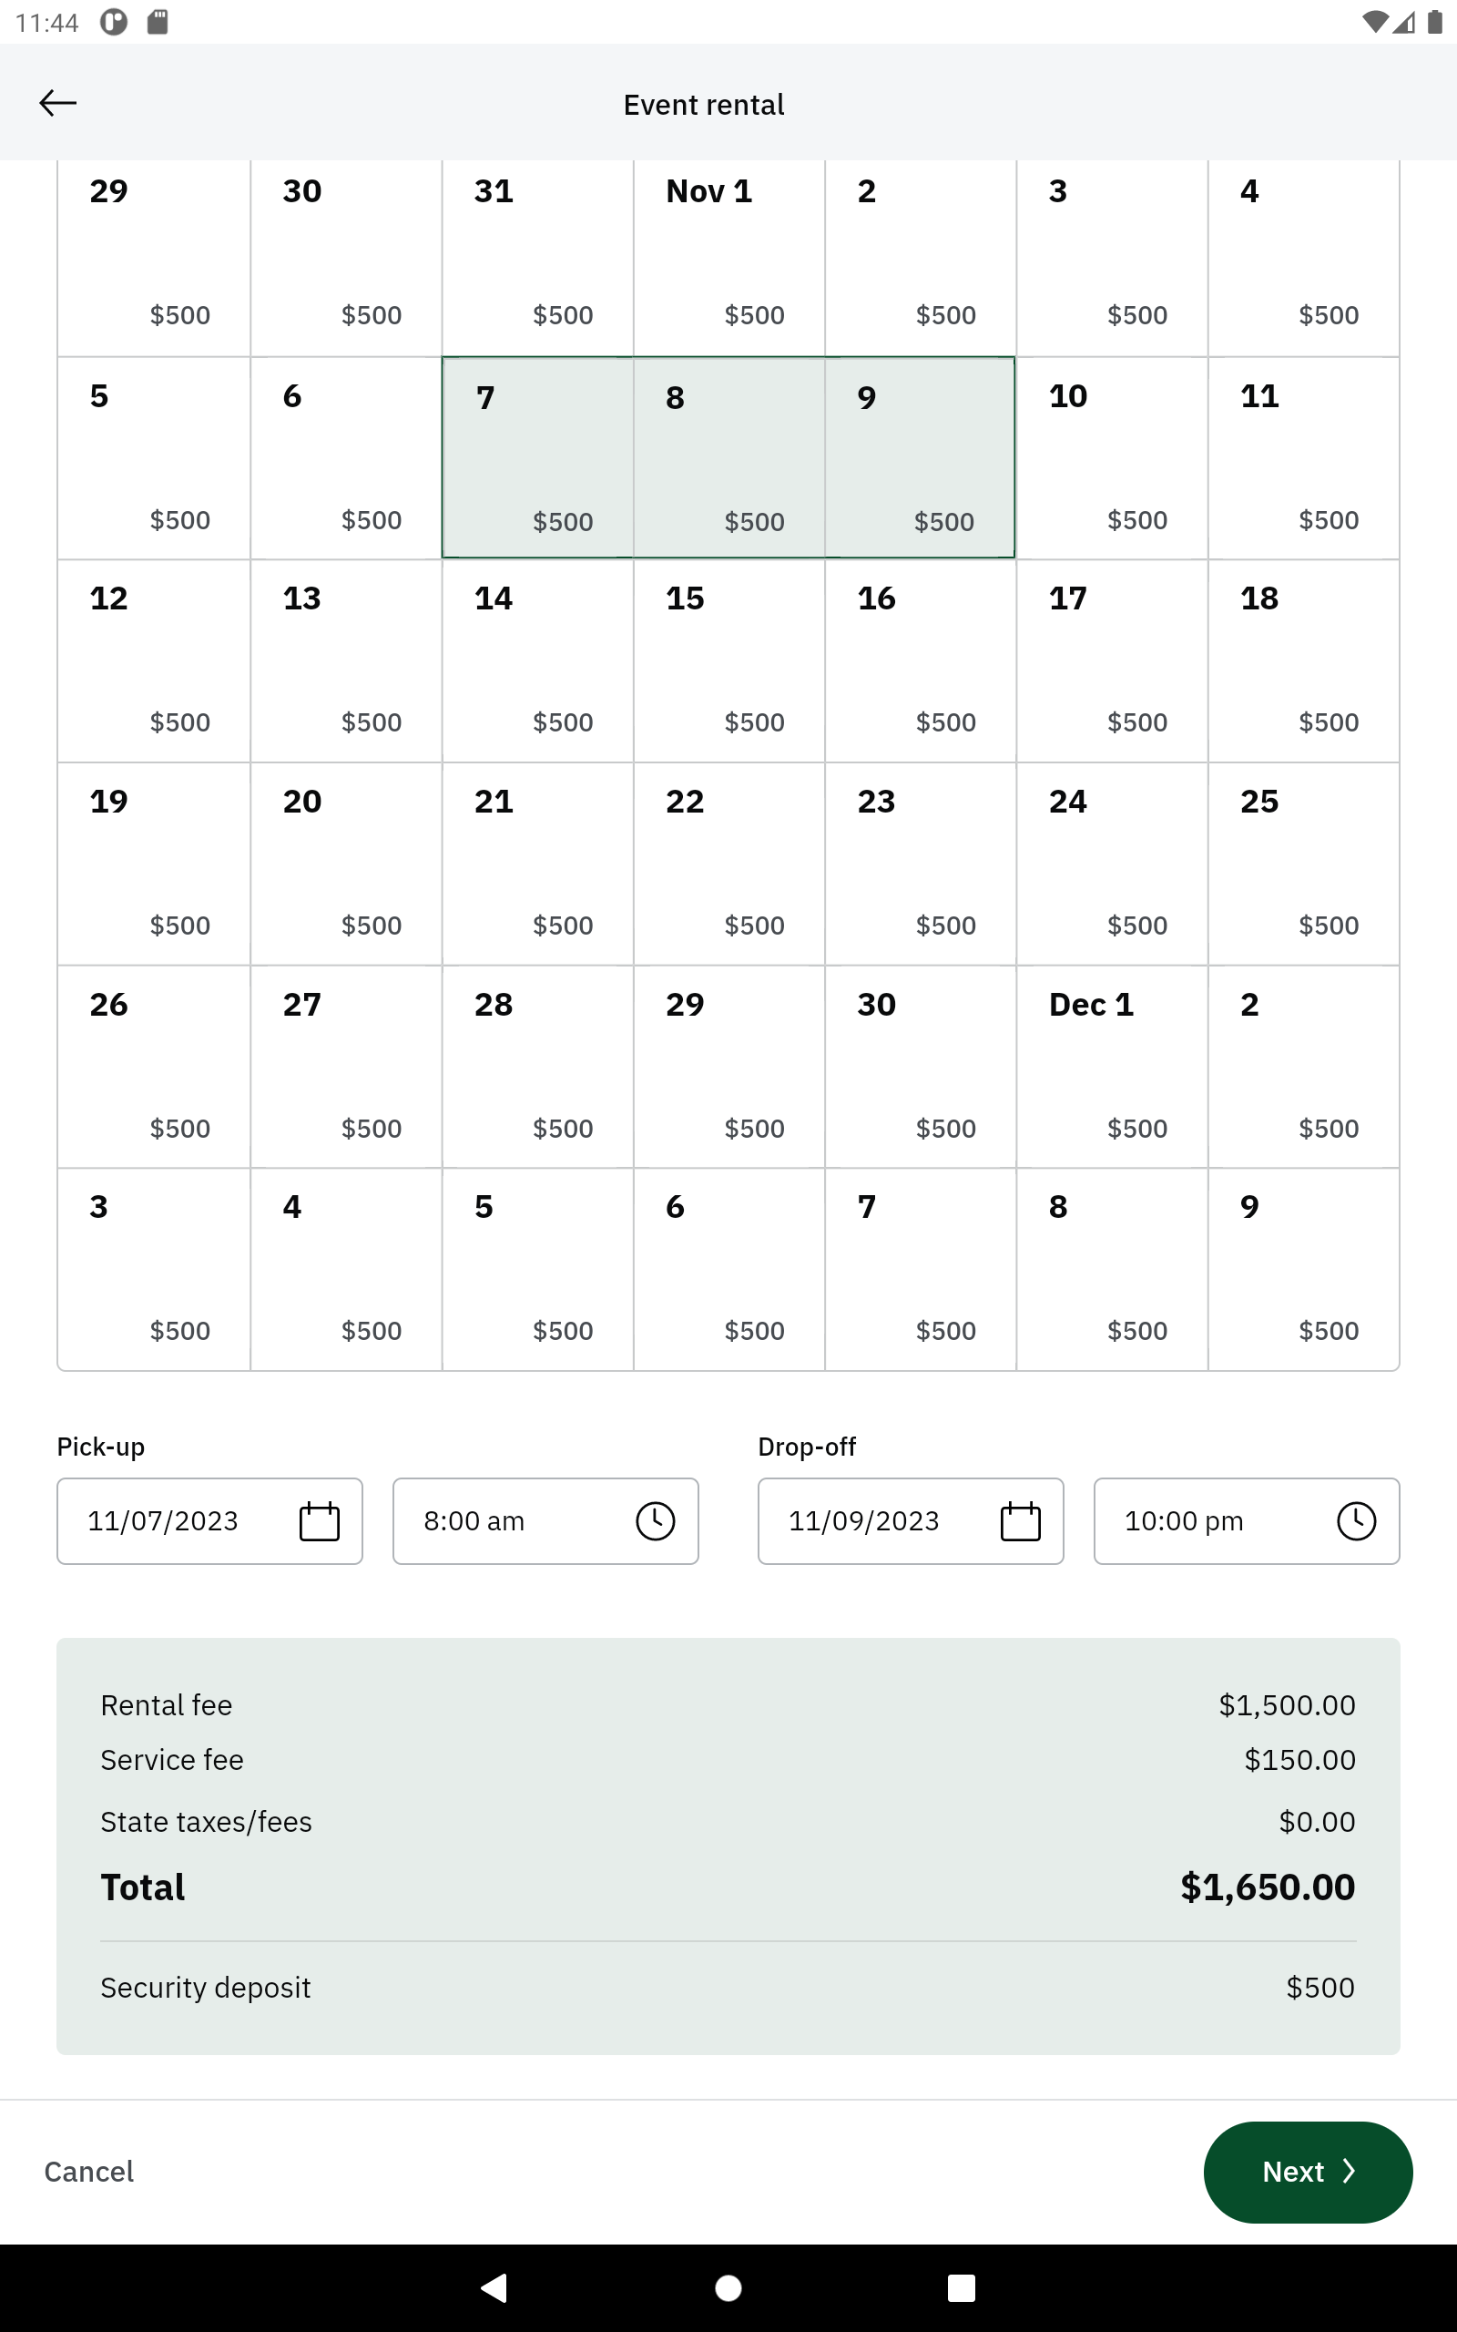
Task: Open the drop-off date calendar icon
Action: click(x=1021, y=1521)
